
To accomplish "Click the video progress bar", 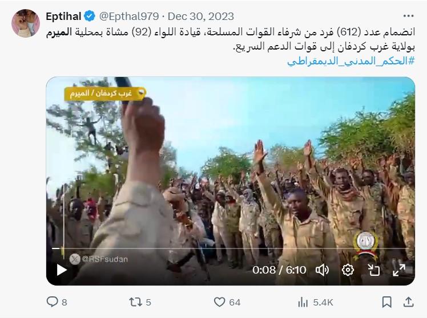I will pyautogui.click(x=230, y=248).
